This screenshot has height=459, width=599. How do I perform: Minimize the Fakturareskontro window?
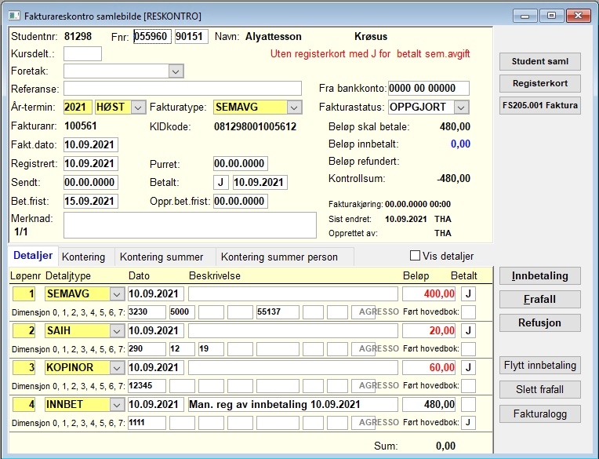[x=525, y=16]
